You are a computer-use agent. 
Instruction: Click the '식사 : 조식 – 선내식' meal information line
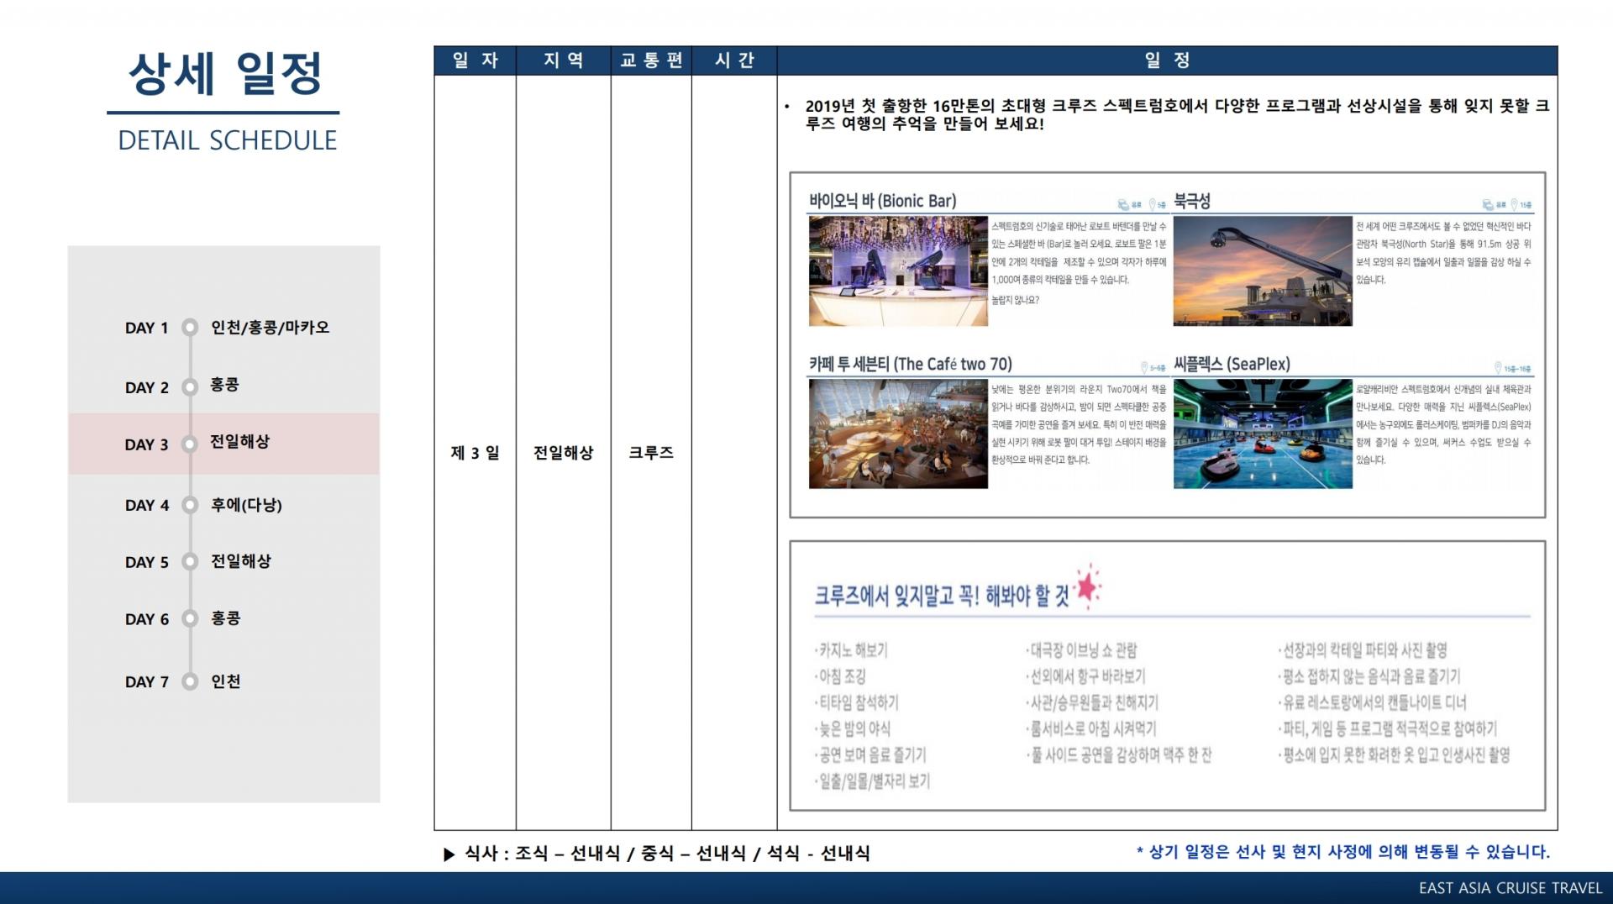point(657,854)
